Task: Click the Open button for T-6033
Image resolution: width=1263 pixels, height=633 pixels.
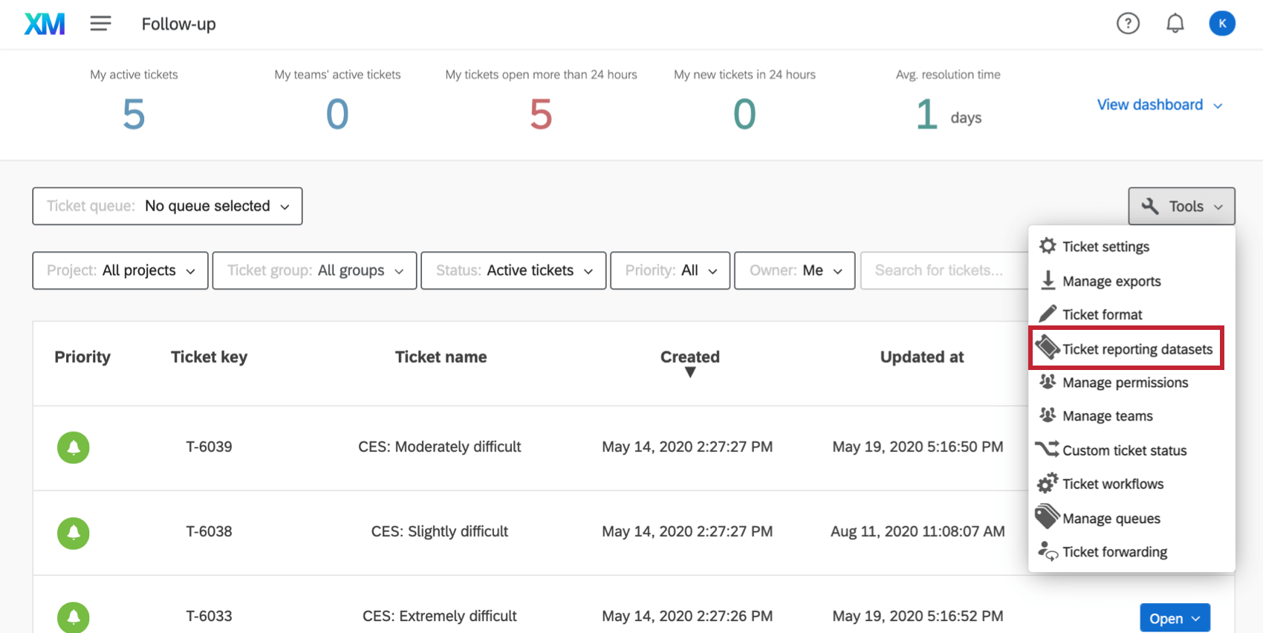Action: pos(1175,618)
